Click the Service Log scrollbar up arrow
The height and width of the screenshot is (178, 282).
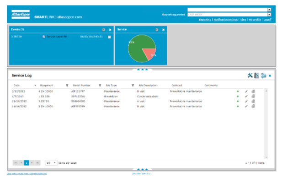[266, 91]
